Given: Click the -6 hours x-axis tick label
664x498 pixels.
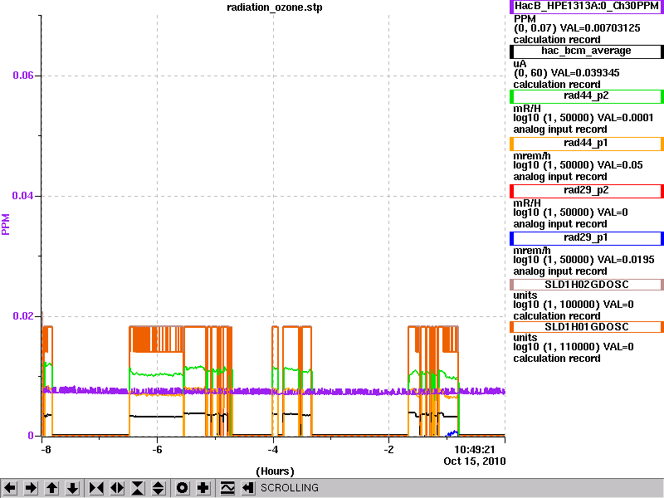Looking at the screenshot, I should [157, 450].
